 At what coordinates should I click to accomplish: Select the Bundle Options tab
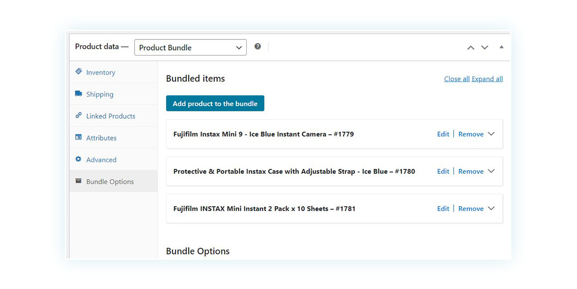114,181
